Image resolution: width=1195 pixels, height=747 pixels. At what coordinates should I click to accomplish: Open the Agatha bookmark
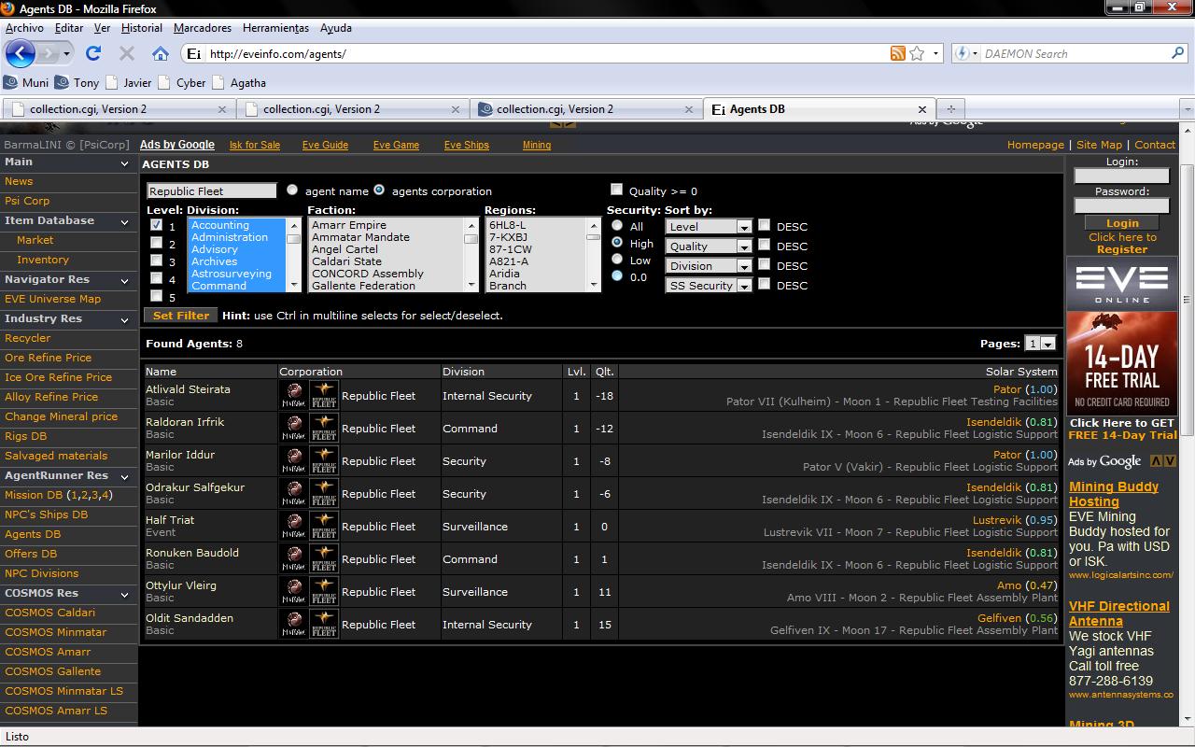[x=239, y=82]
